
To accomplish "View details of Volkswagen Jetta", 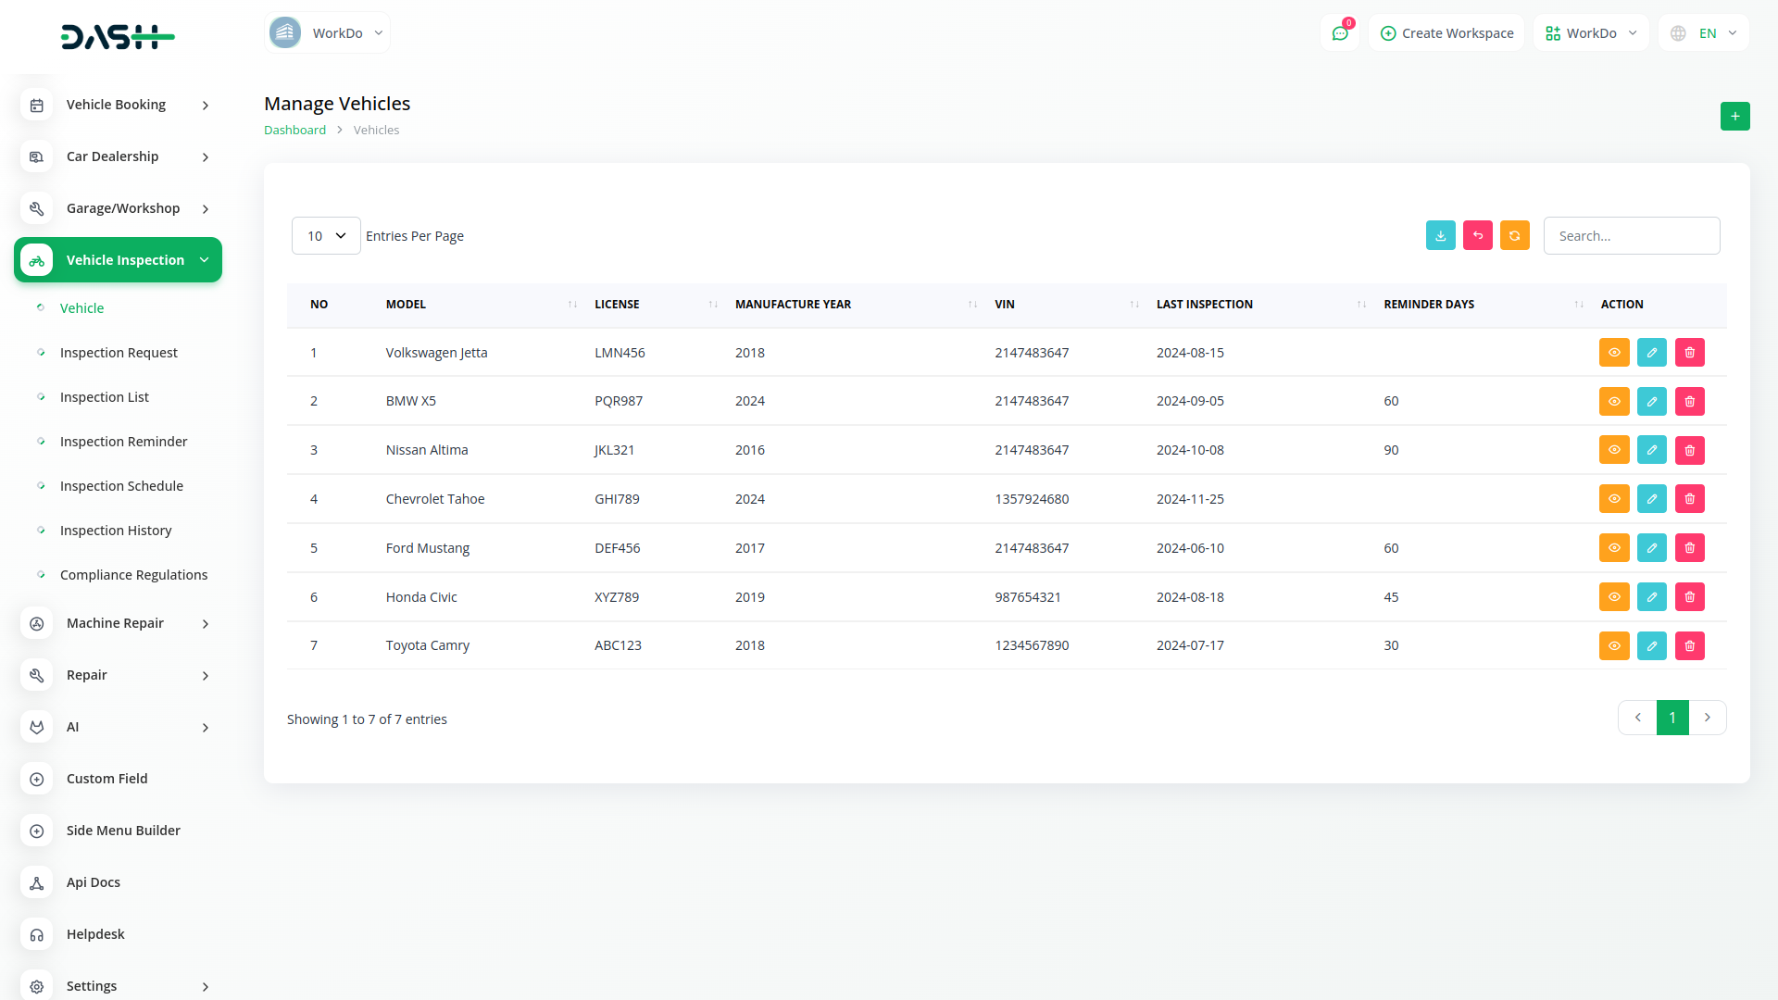I will pos(1613,352).
